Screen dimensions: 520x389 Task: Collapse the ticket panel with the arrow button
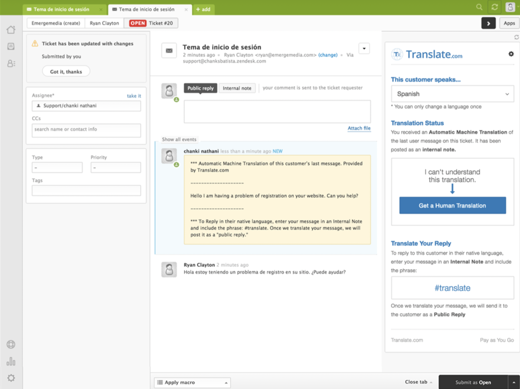tap(488, 23)
